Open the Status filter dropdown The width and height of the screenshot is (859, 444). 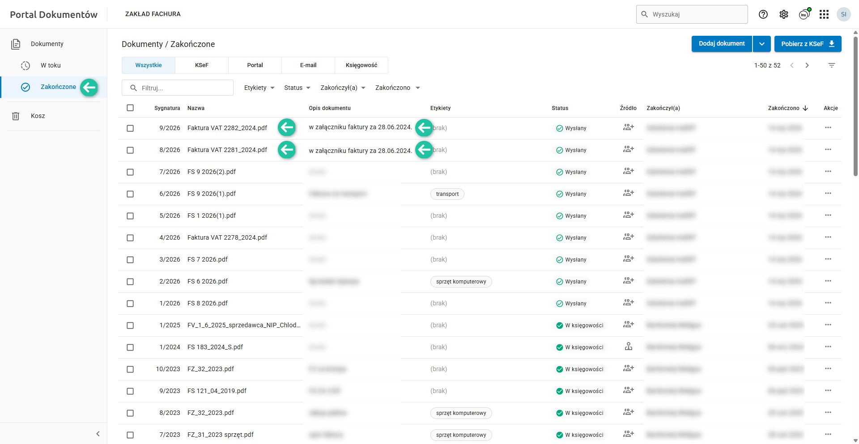coord(297,88)
